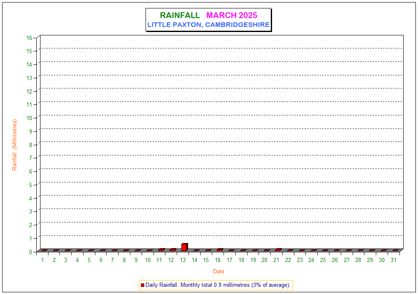This screenshot has height=294, width=418.
Task: Click the y-axis value 12
Action: (29, 91)
